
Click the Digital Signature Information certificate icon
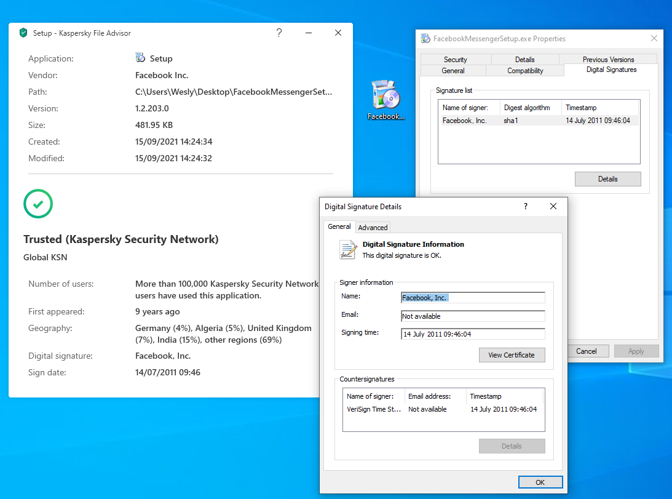(x=348, y=249)
